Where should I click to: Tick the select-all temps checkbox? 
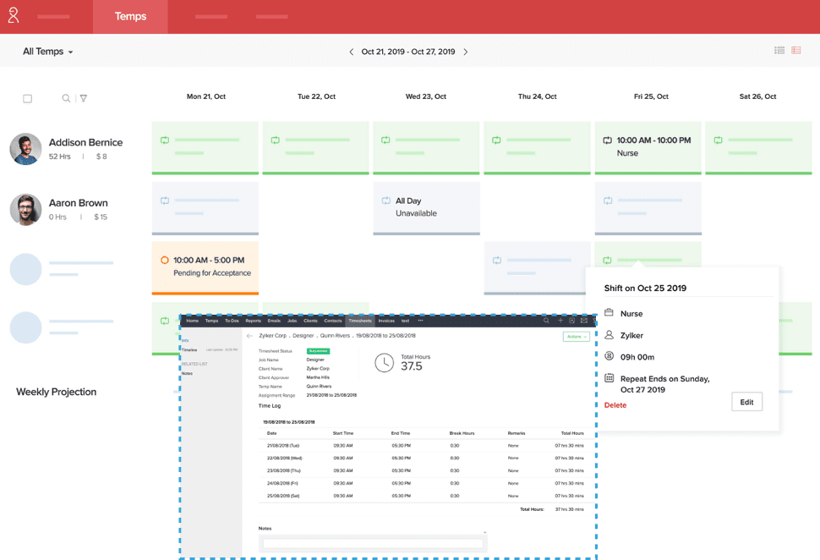click(27, 98)
